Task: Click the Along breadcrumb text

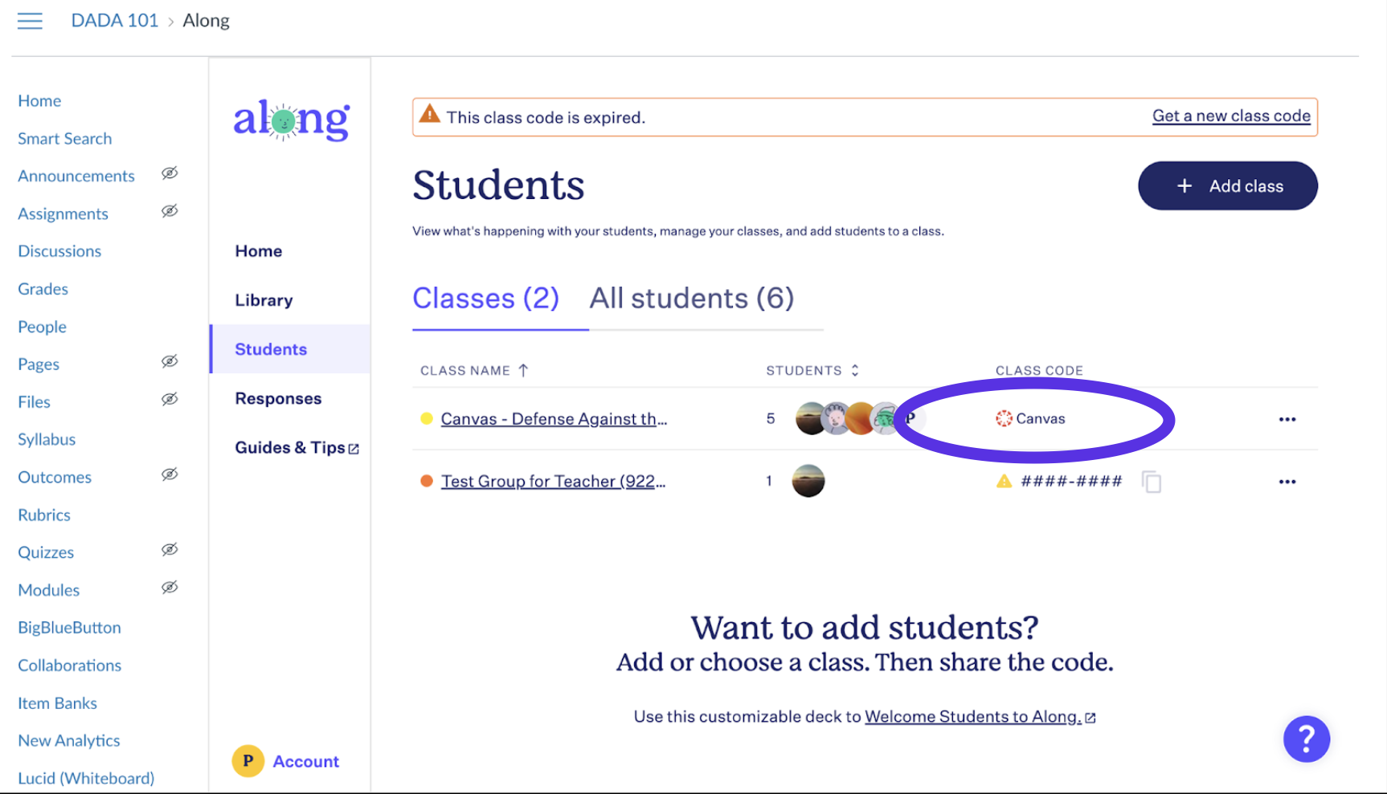Action: click(x=206, y=21)
